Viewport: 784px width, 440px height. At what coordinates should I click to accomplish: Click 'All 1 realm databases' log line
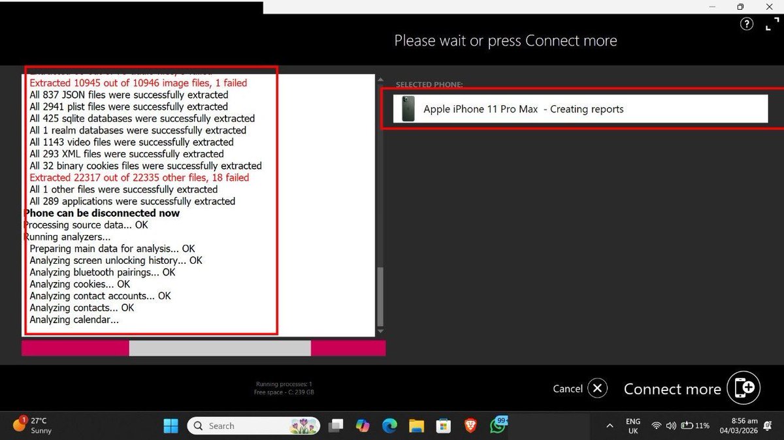[138, 130]
